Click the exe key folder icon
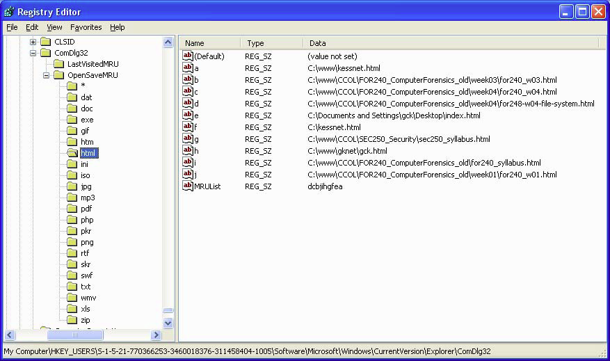Screen dimensions: 610x361 click(72, 120)
